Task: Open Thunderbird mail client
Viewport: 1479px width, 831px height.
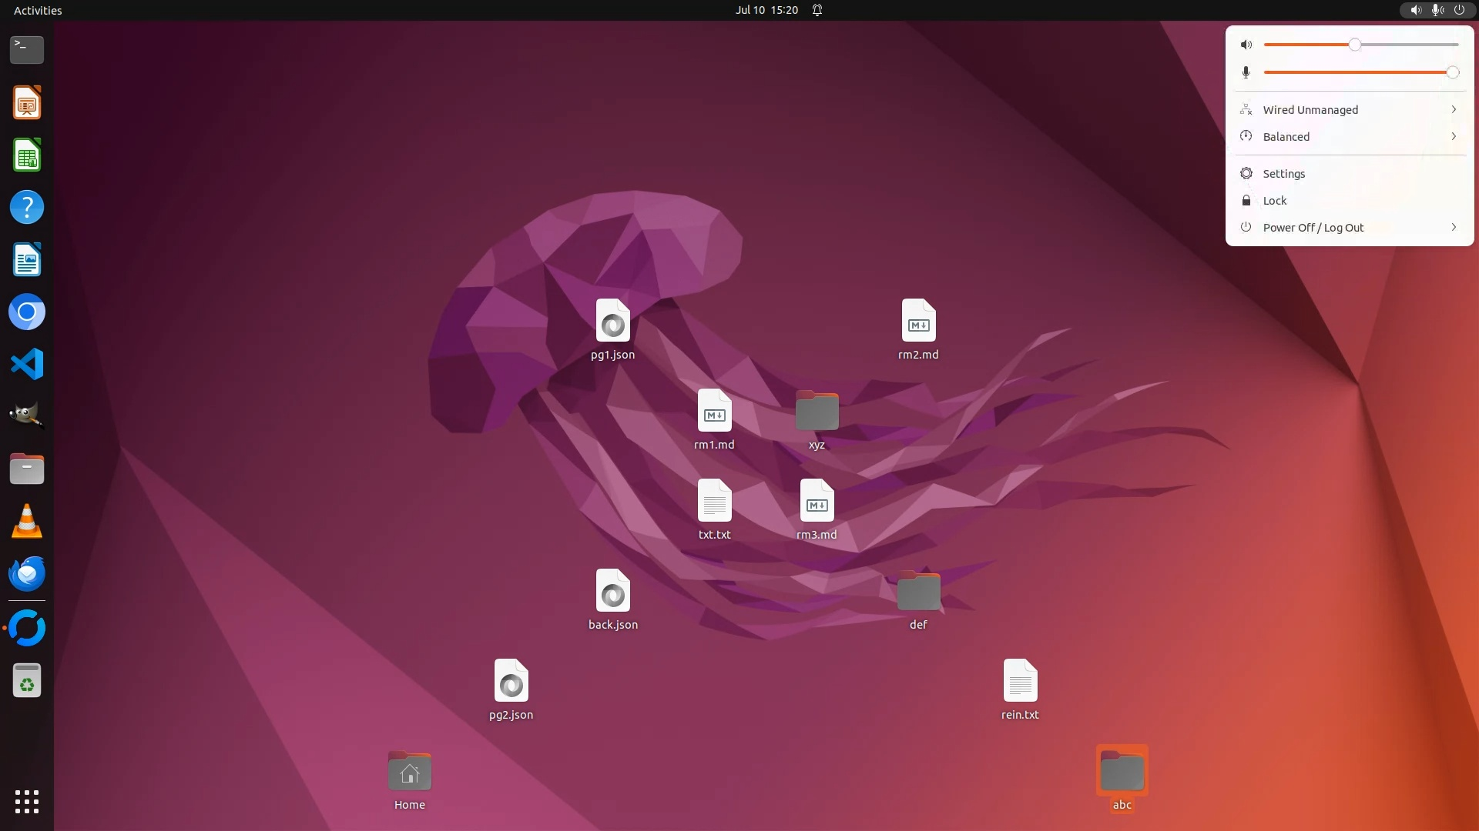Action: tap(27, 574)
